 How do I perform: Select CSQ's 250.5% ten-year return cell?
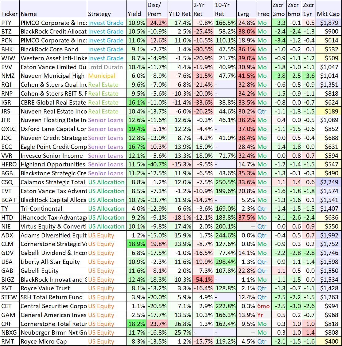click(225, 182)
